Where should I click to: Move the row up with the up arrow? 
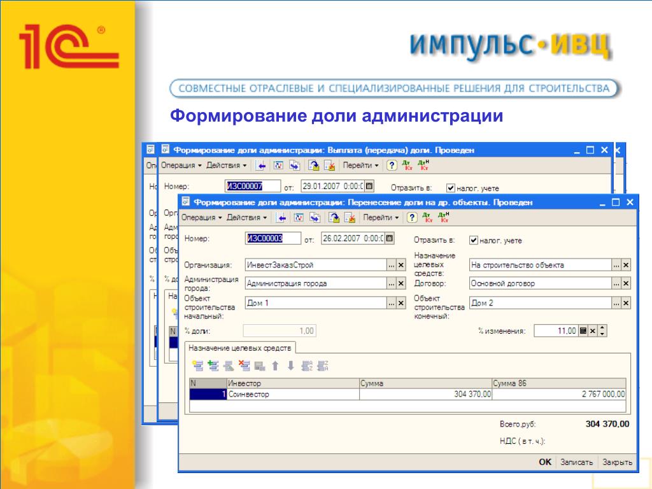click(x=275, y=366)
